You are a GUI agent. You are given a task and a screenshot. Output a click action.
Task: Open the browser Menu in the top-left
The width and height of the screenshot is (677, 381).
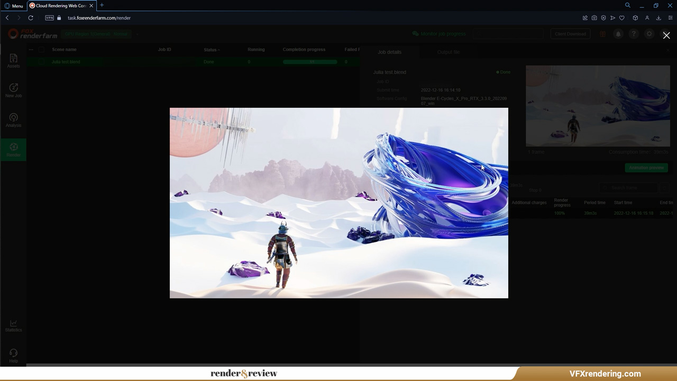pos(14,5)
